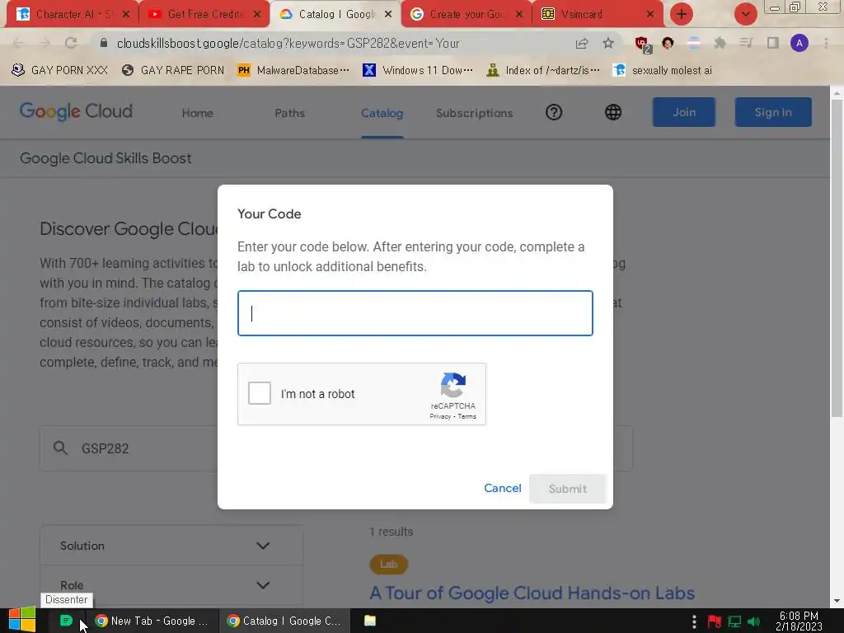The image size is (844, 633).
Task: Click the share page icon in address bar
Action: pos(582,44)
